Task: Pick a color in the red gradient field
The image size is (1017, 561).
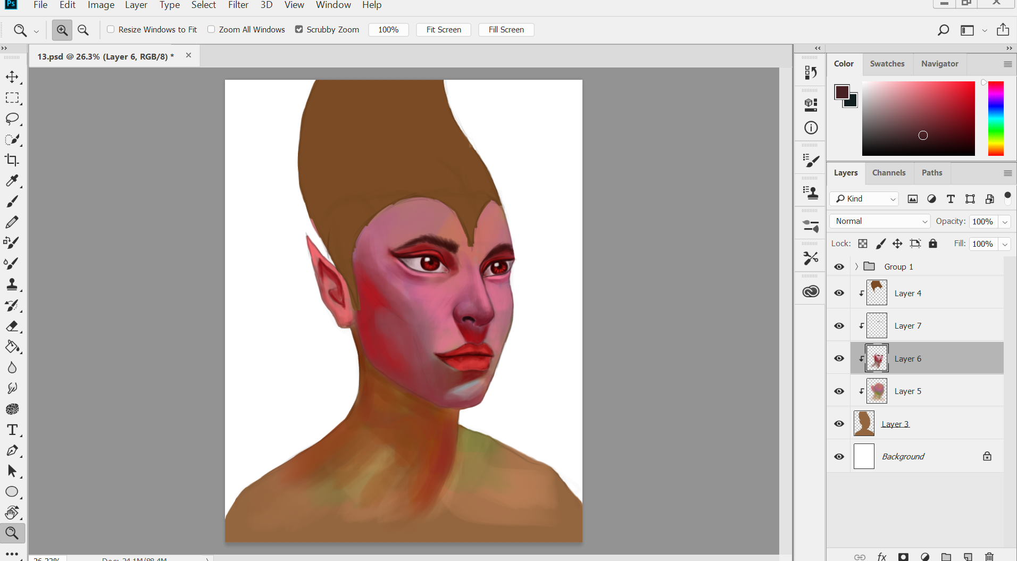Action: point(918,119)
